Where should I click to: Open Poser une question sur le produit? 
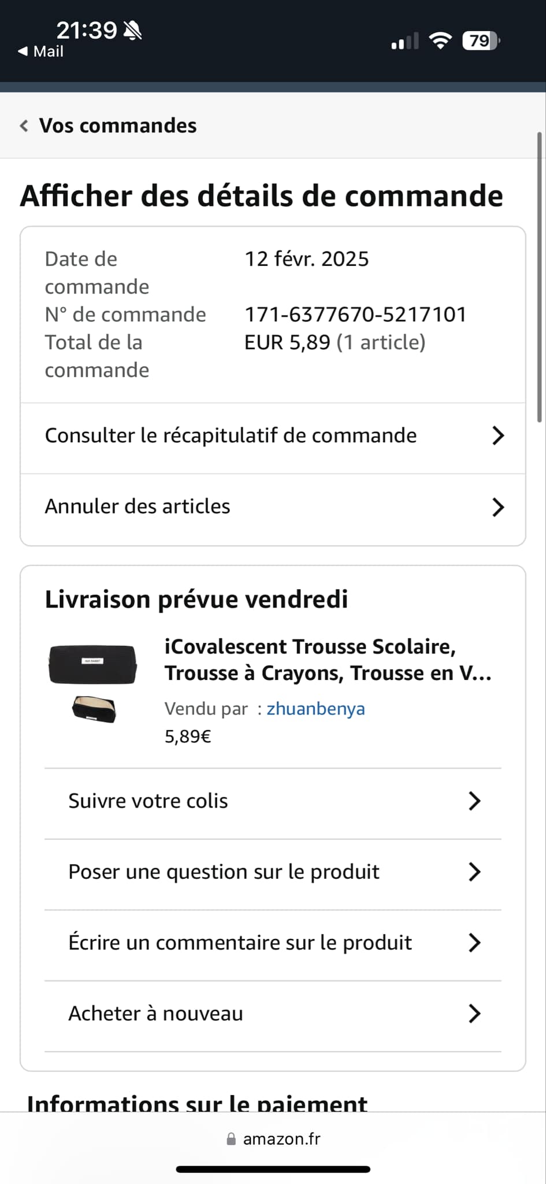pos(224,872)
